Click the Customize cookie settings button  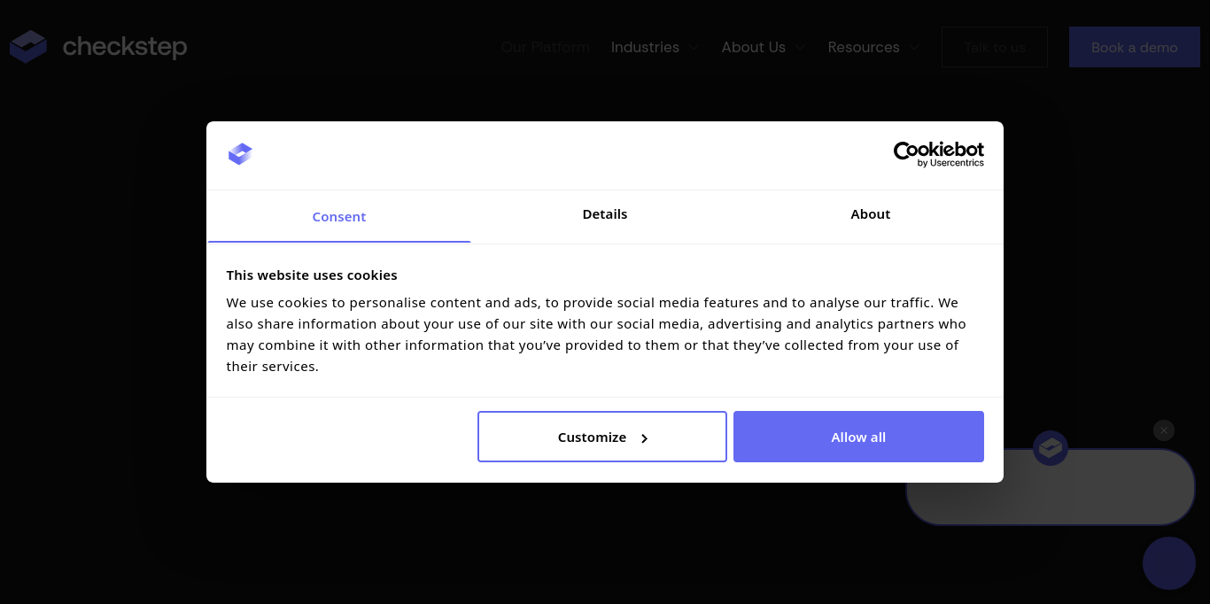pos(602,437)
